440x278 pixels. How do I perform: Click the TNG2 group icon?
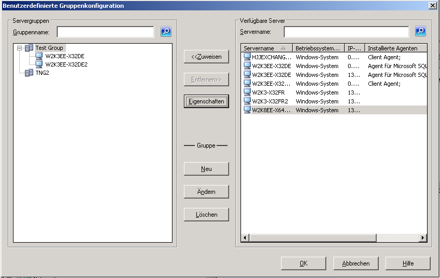[29, 73]
